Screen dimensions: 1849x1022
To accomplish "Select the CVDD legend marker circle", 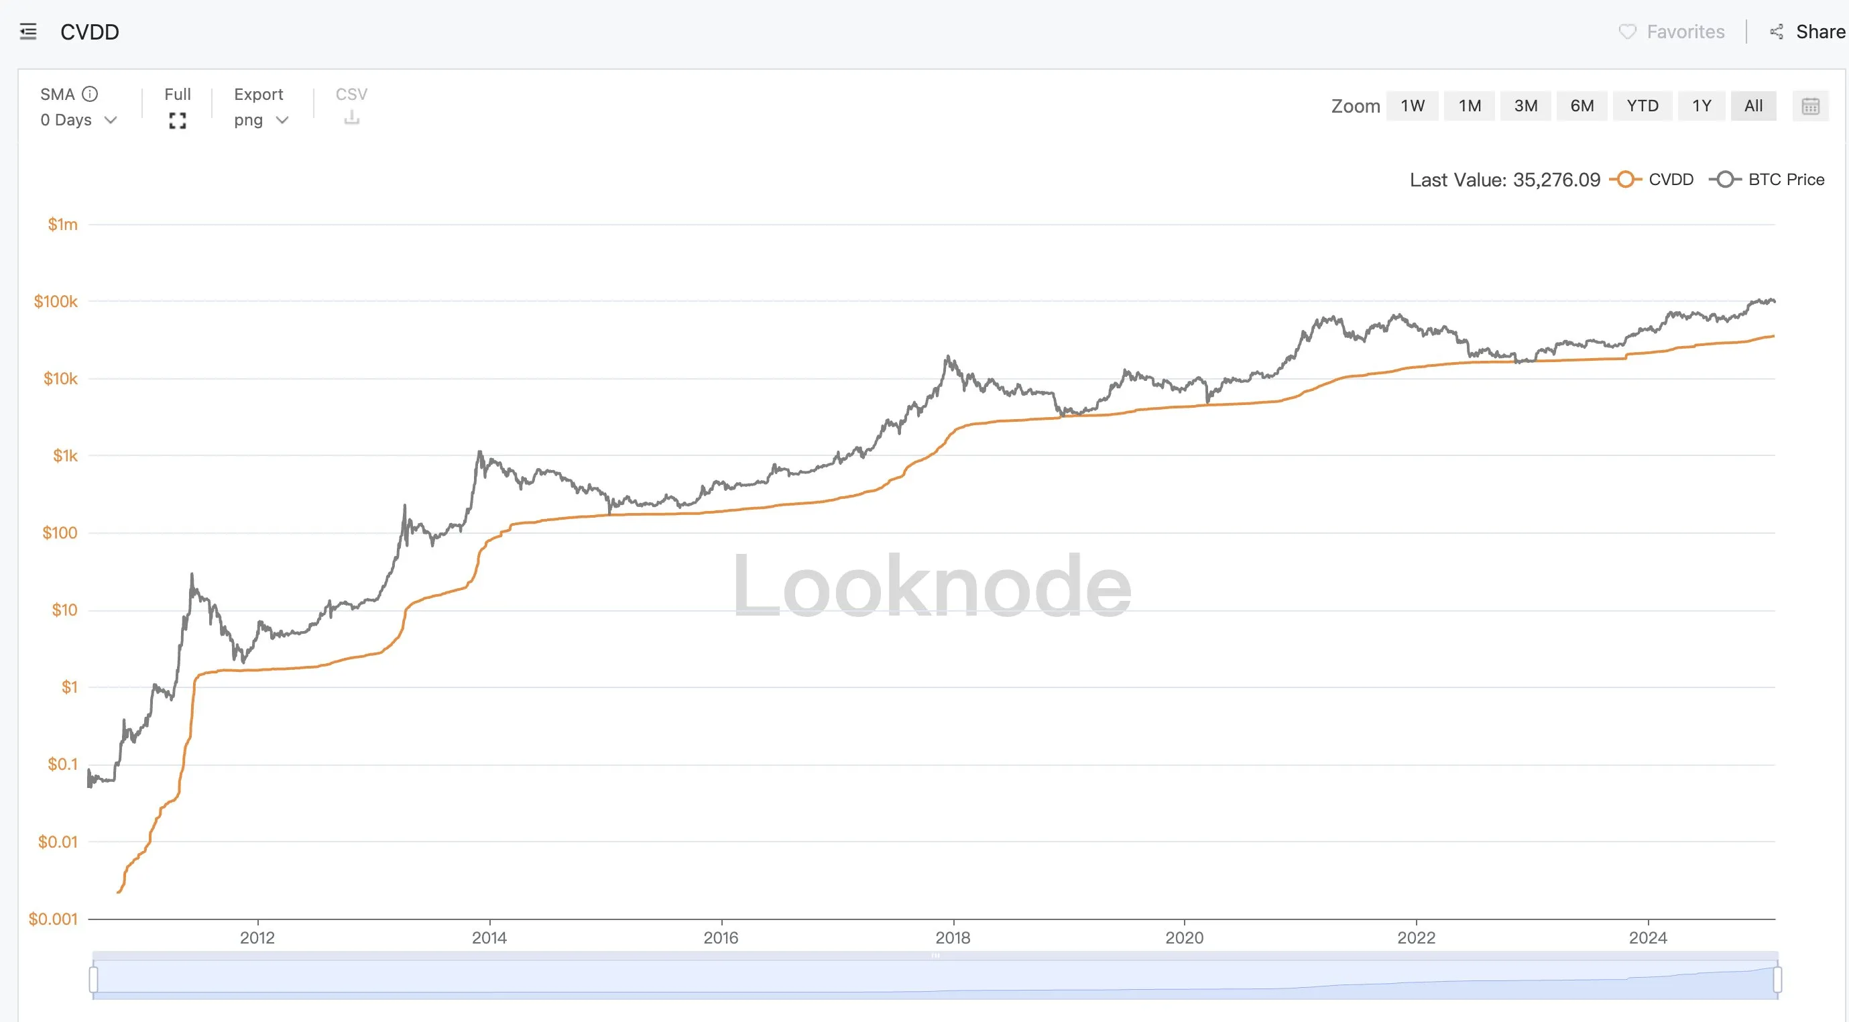I will (x=1626, y=180).
